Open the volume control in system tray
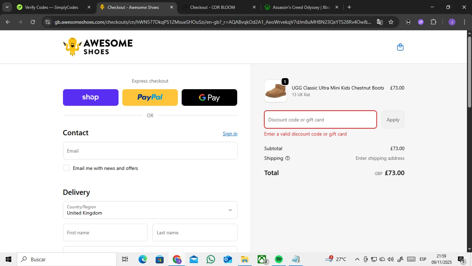Screen dimensions: 472x266 point(391,259)
